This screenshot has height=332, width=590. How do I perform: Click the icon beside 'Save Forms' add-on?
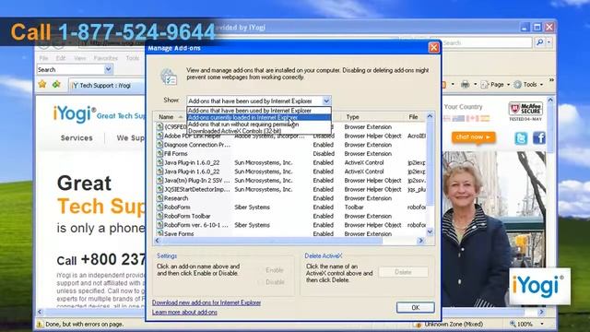coord(159,233)
